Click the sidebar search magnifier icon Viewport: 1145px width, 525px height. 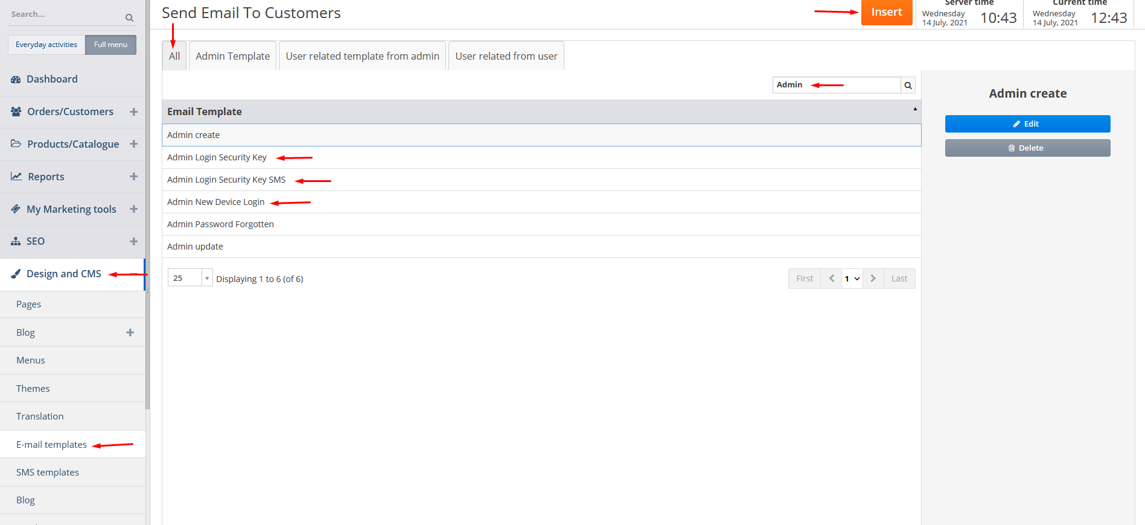tap(129, 18)
